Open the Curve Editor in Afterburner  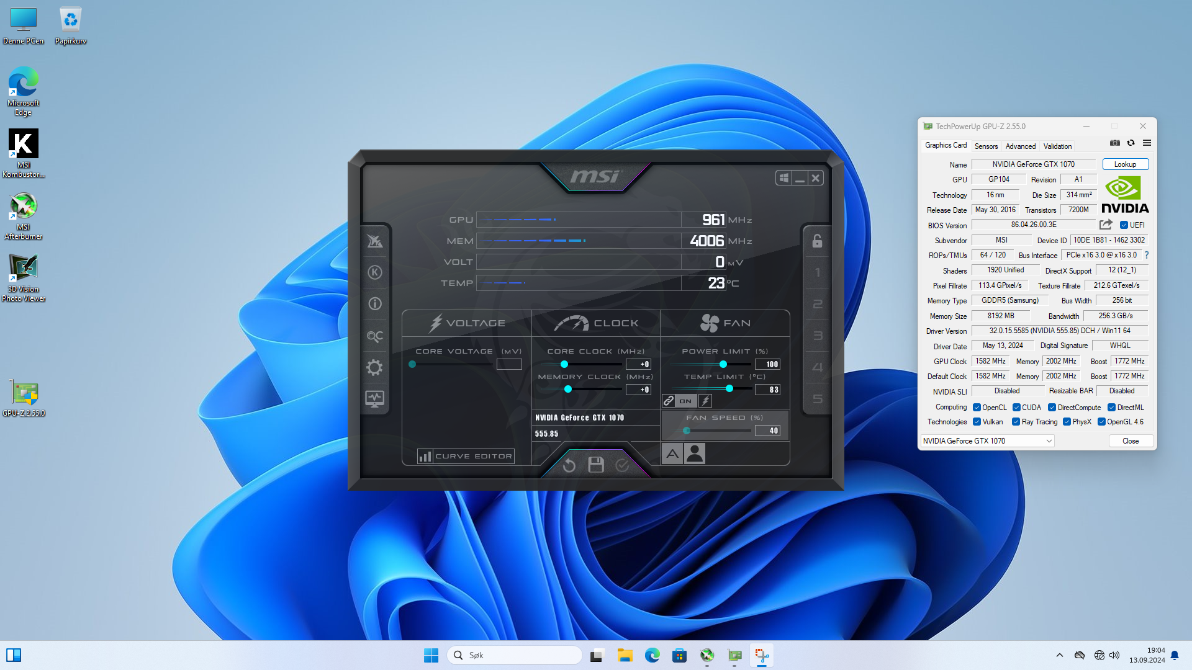(x=466, y=457)
